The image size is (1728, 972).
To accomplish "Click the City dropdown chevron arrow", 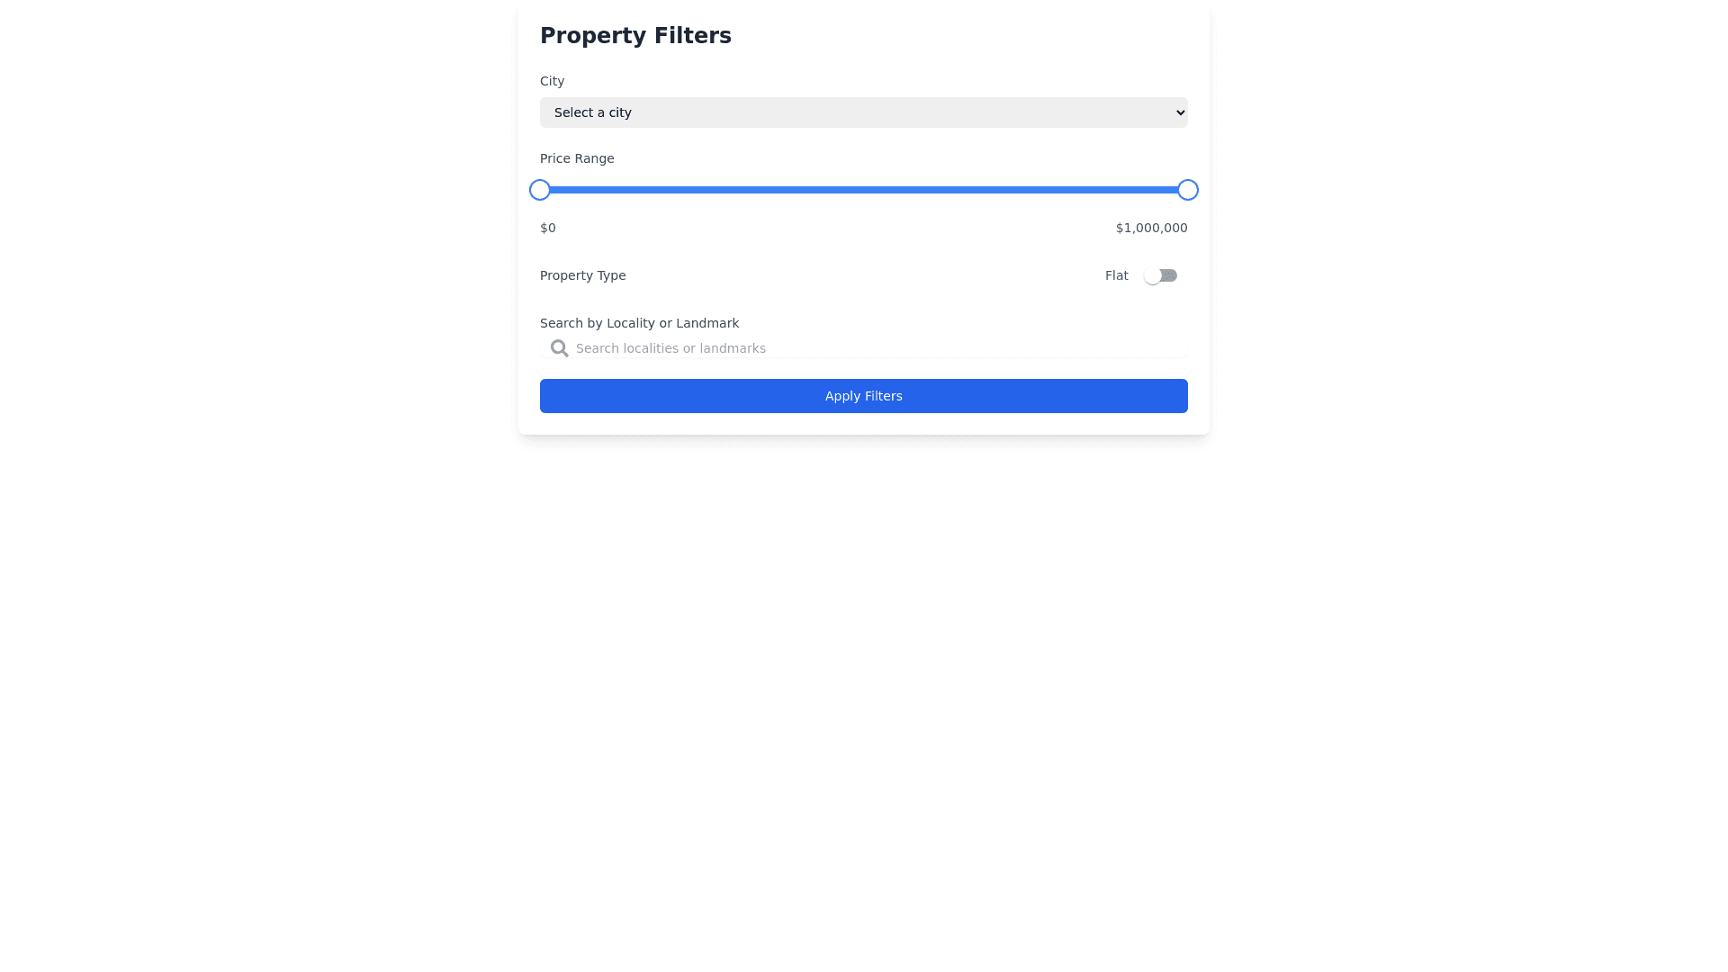I will [1181, 112].
